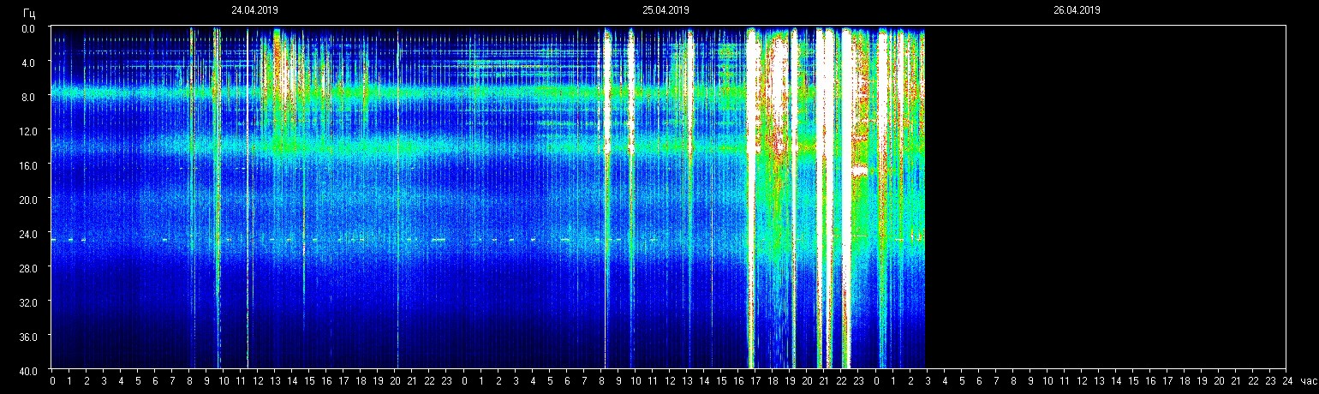Image resolution: width=1319 pixels, height=394 pixels.
Task: Click the first hour 0 on time axis
Action: (x=52, y=380)
